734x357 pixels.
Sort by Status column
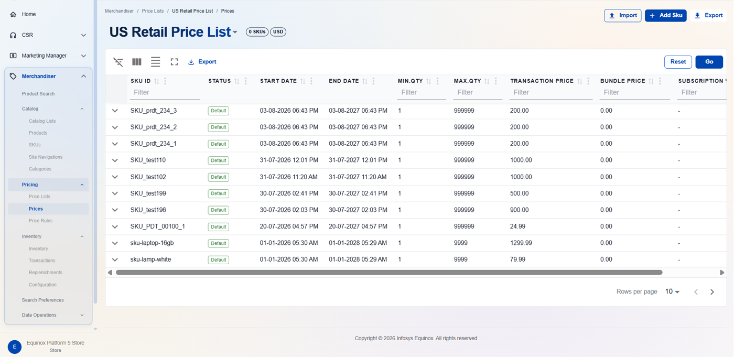[x=237, y=81]
